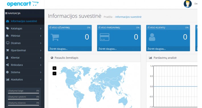Expand the Dizainas menu chevron

point(41,43)
